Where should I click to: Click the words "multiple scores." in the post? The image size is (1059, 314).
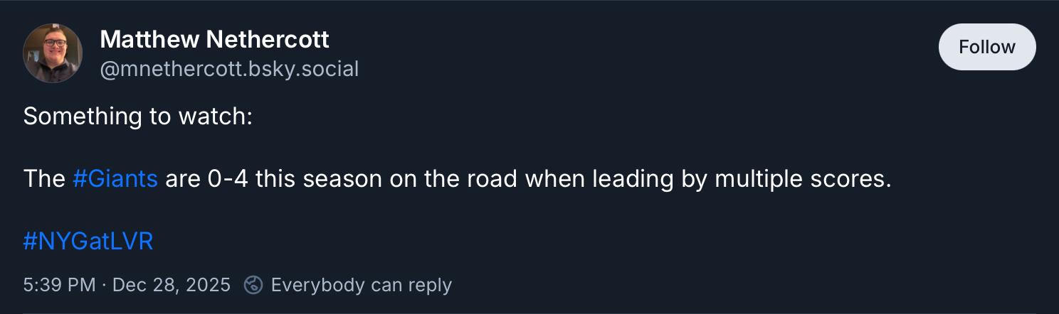[803, 179]
